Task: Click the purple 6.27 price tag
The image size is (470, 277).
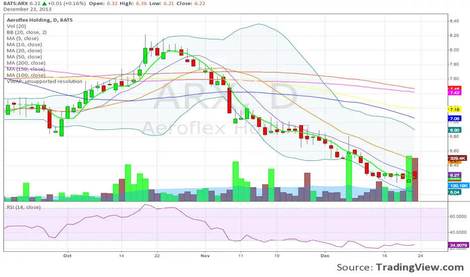Action: point(454,175)
